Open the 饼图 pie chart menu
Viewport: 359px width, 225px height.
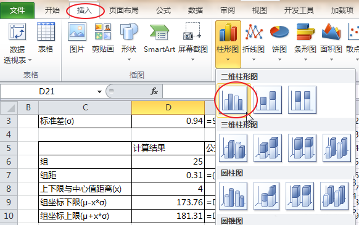(279, 43)
